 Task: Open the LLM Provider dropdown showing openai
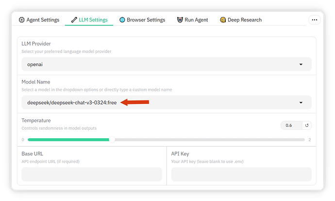(x=167, y=64)
